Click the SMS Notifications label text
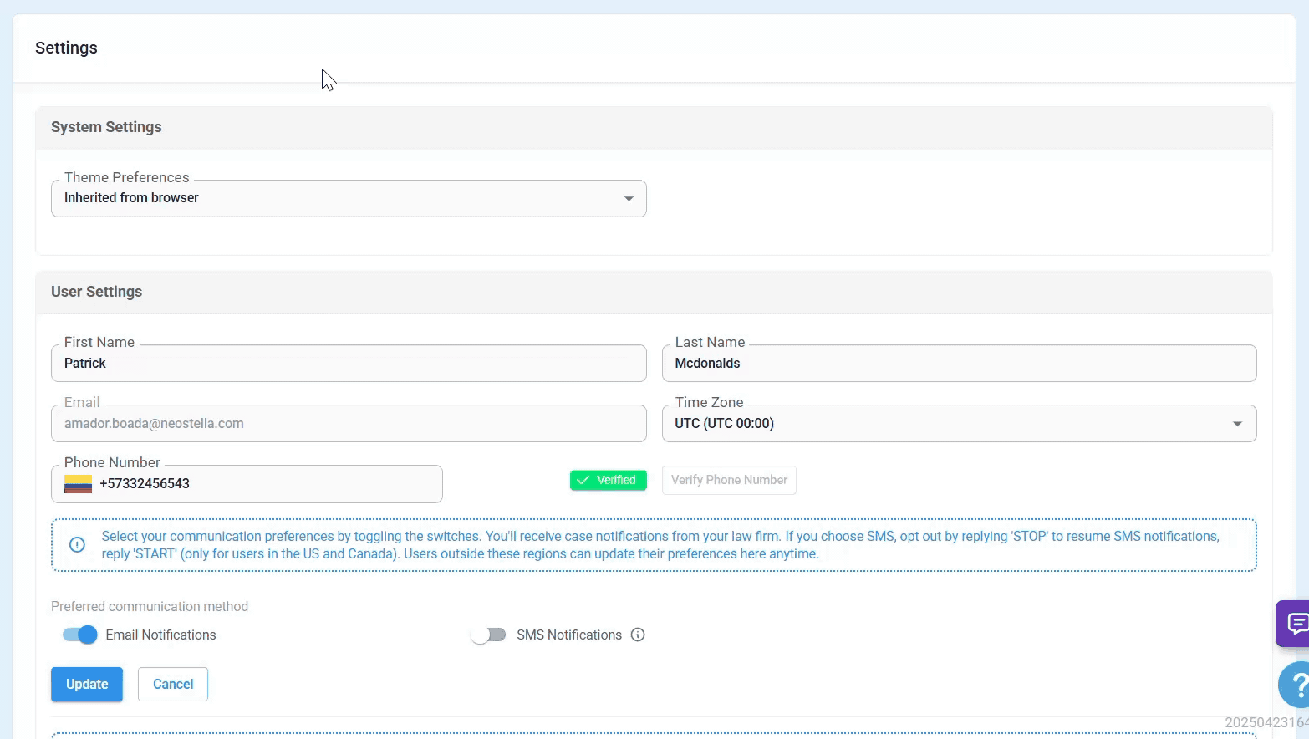The image size is (1309, 739). point(569,635)
